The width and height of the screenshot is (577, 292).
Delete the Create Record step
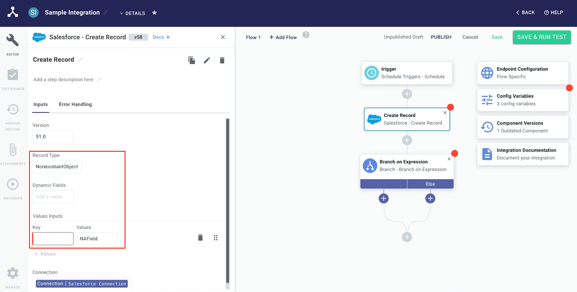222,60
